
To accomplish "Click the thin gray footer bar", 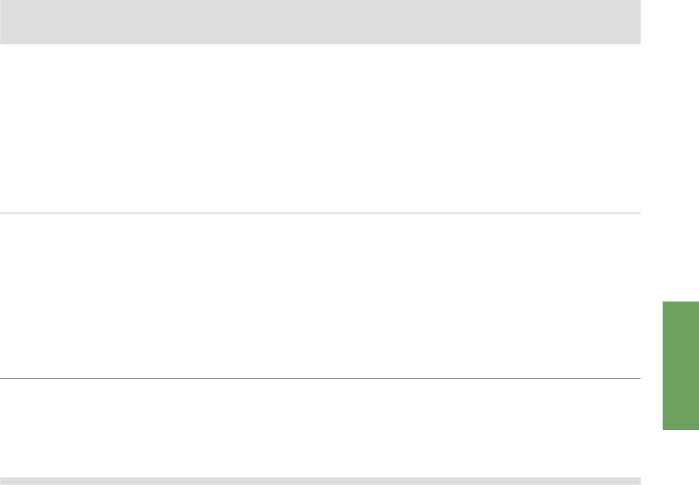I will coord(320,481).
